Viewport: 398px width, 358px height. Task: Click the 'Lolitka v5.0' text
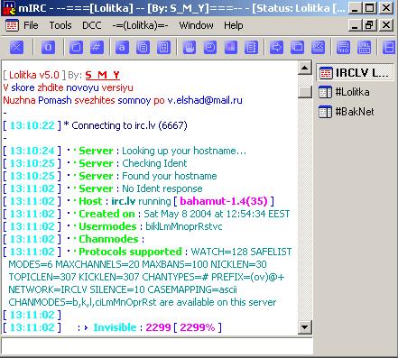pos(34,75)
